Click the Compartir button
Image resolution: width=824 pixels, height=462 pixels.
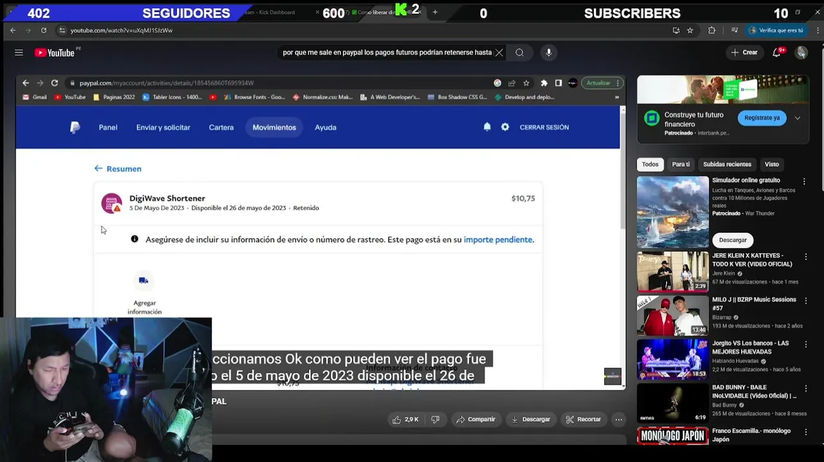click(475, 419)
